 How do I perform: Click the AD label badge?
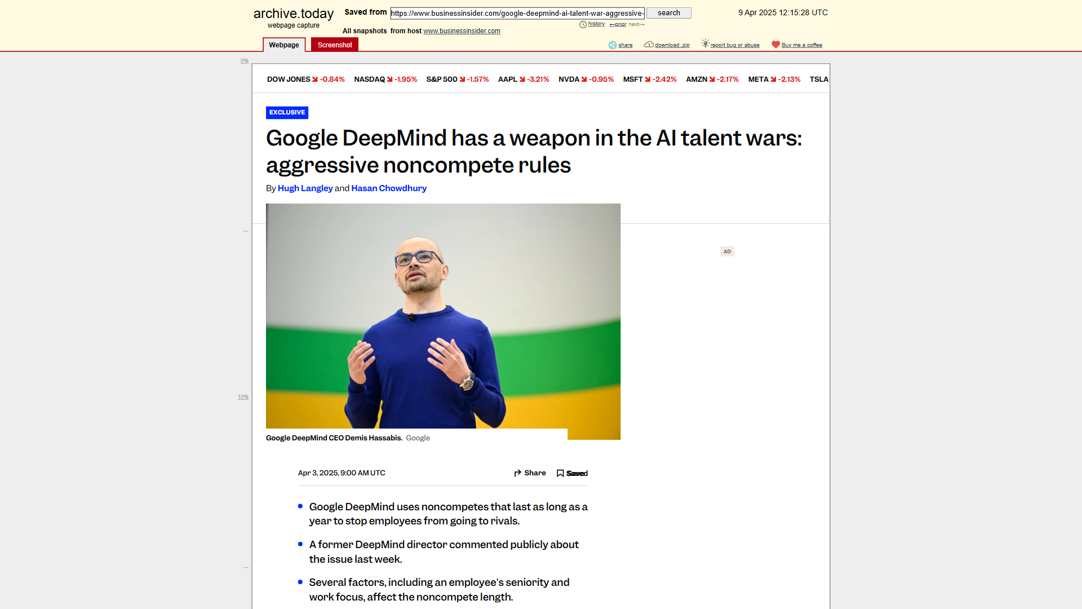[x=727, y=251]
